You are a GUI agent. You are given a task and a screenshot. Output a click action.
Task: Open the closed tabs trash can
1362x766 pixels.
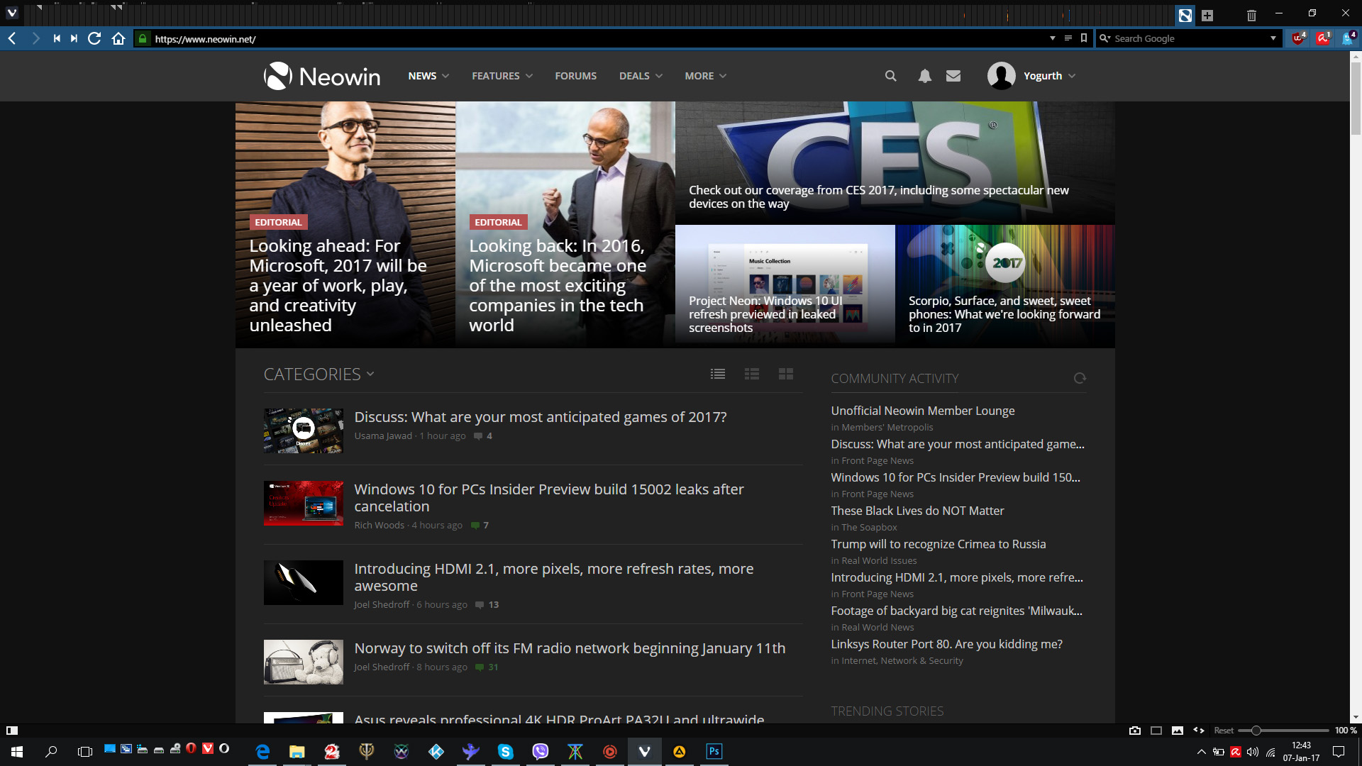pyautogui.click(x=1251, y=16)
